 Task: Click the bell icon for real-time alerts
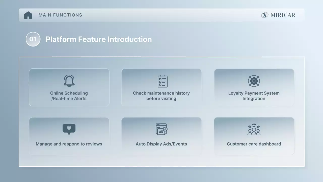69,81
